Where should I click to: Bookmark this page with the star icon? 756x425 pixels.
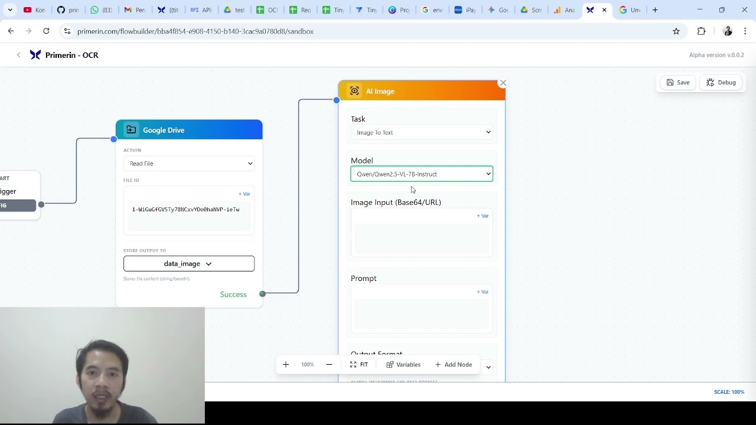(x=676, y=31)
